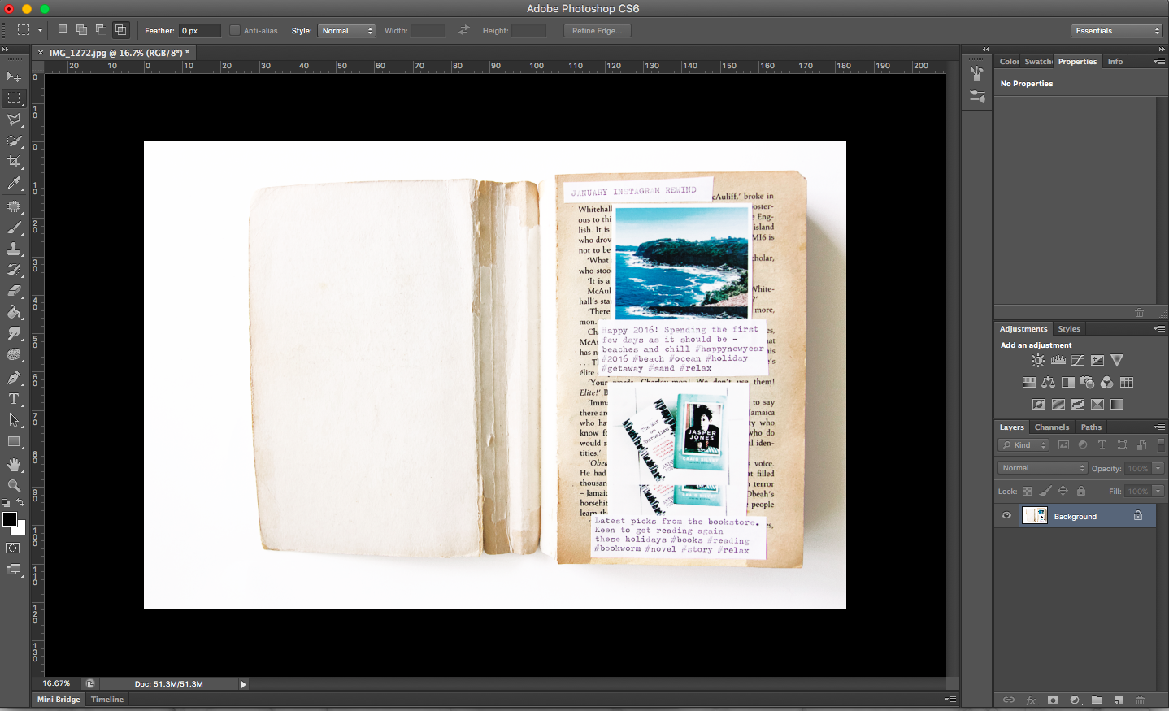Select the Smudge tool

(x=14, y=333)
